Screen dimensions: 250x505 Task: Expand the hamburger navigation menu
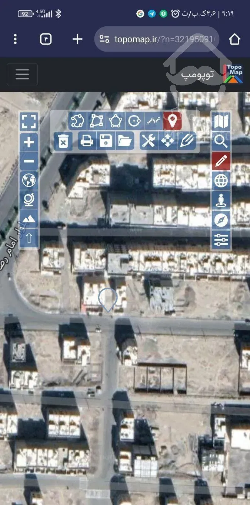point(22,74)
